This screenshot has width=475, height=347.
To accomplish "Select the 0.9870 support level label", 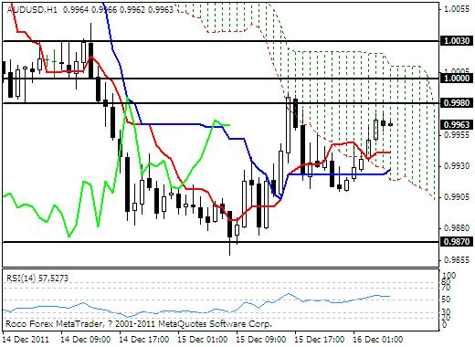I will pyautogui.click(x=457, y=242).
